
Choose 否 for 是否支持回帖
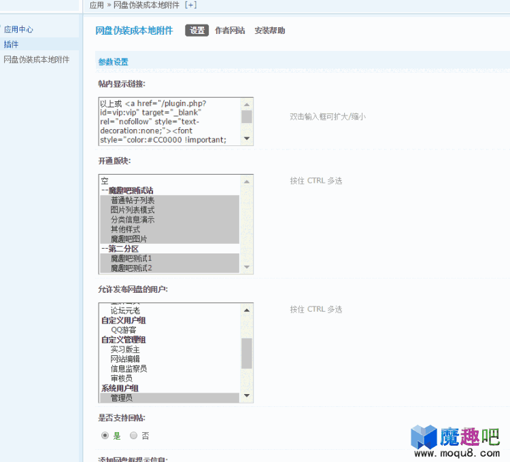point(133,436)
